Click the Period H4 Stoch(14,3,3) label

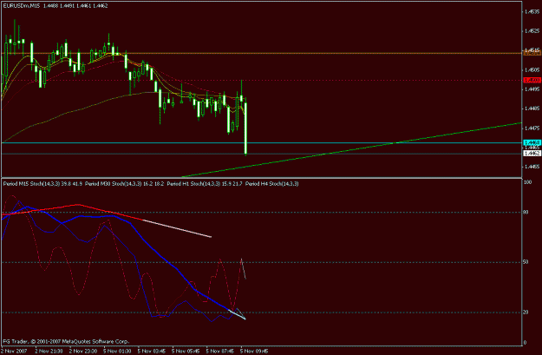click(x=271, y=184)
